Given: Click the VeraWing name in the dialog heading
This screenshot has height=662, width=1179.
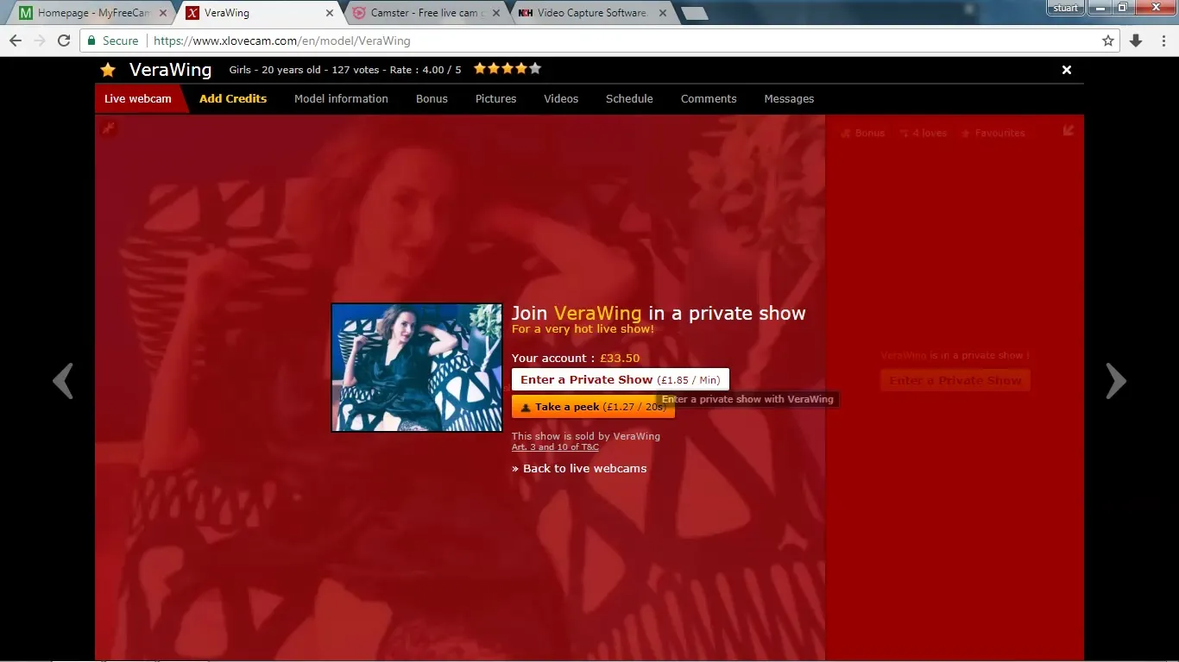Looking at the screenshot, I should (x=597, y=313).
